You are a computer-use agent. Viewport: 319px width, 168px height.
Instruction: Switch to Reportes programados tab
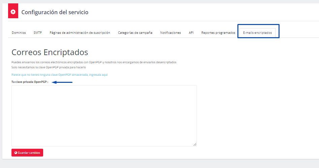218,33
